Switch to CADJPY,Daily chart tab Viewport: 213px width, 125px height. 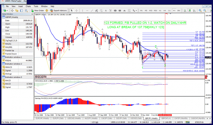pyautogui.click(x=107, y=119)
